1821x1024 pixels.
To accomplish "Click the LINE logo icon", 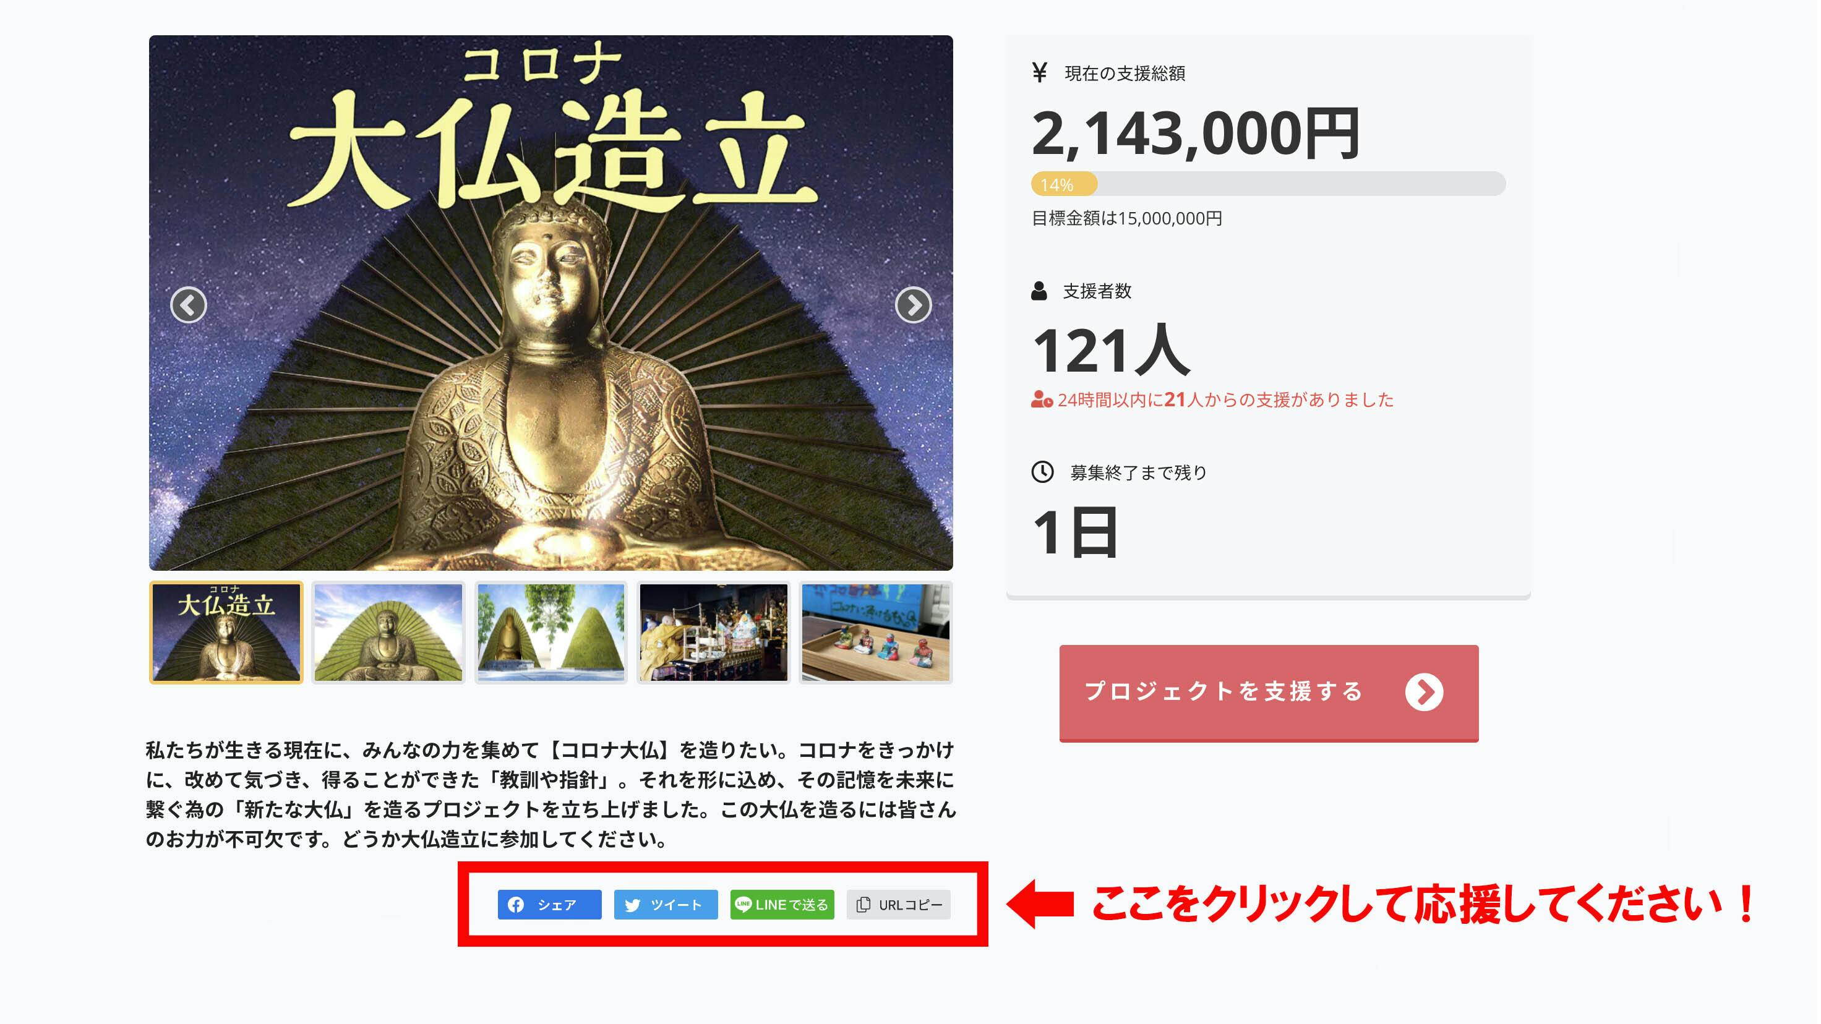I will pos(743,904).
